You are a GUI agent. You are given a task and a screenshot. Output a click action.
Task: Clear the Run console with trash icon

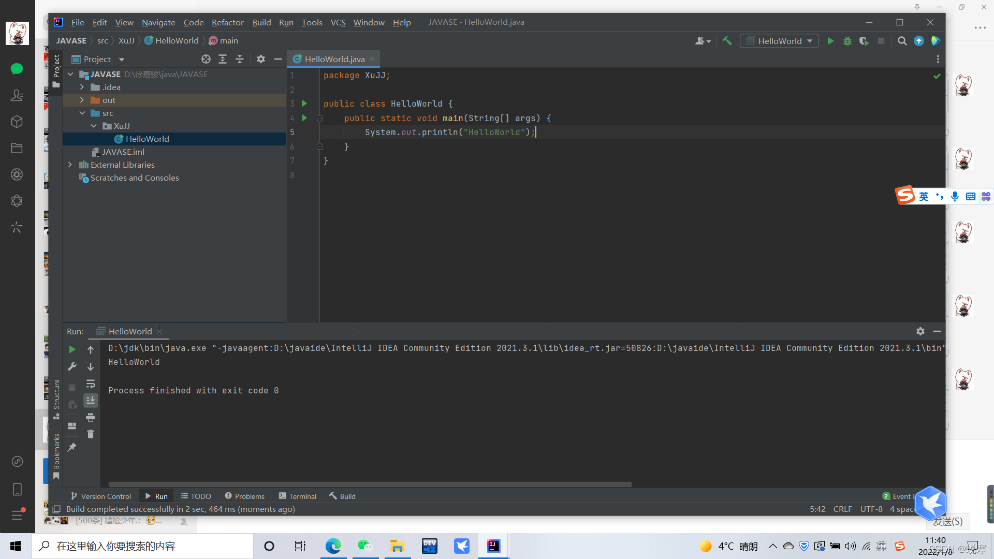pyautogui.click(x=91, y=434)
